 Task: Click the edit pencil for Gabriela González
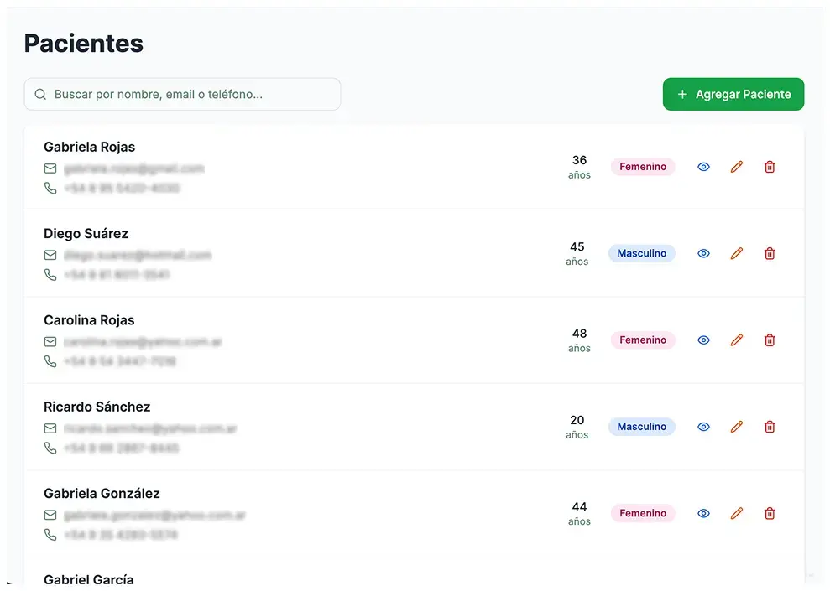[737, 513]
